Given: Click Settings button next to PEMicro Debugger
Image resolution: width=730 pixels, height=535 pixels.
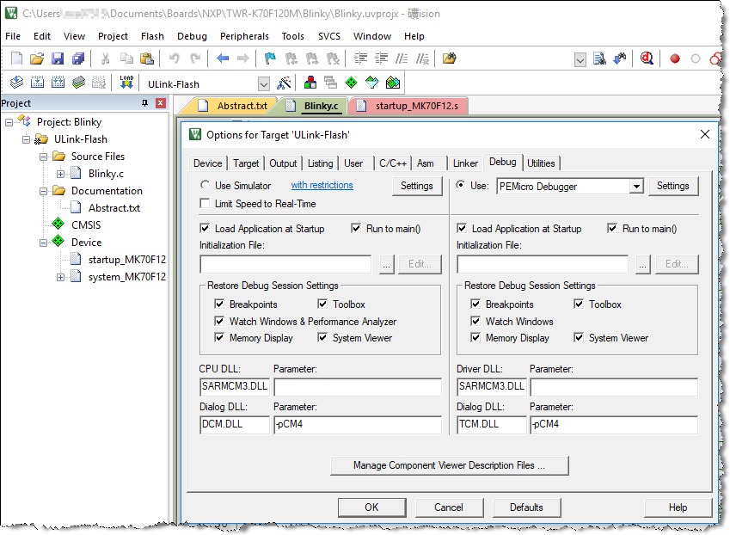Looking at the screenshot, I should 672,186.
